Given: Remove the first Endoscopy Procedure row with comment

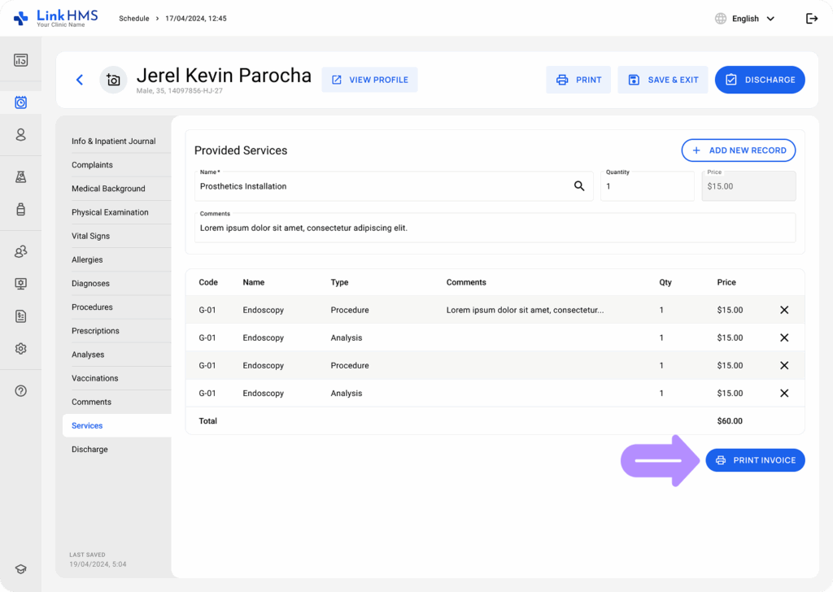Looking at the screenshot, I should pos(784,310).
